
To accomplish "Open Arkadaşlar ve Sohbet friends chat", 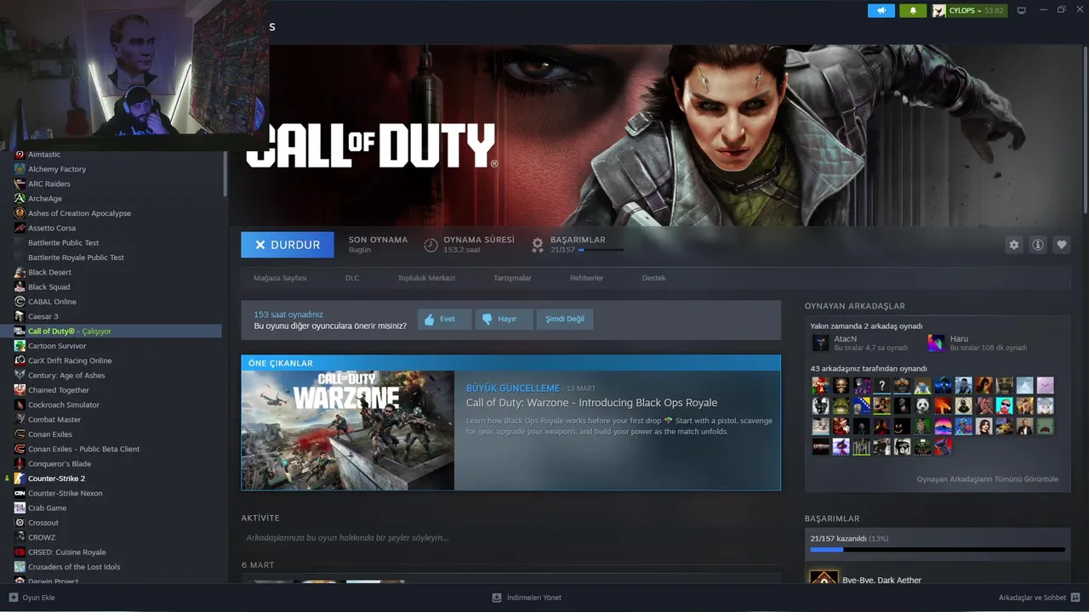I will [1039, 598].
